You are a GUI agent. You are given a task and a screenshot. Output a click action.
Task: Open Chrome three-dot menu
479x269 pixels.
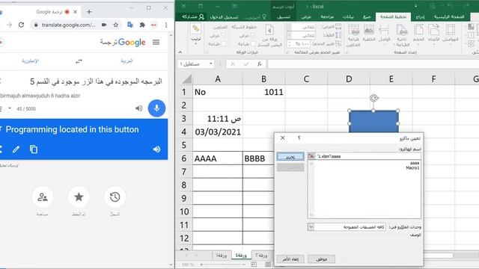(166, 25)
